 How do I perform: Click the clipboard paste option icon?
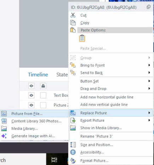[x=82, y=38]
